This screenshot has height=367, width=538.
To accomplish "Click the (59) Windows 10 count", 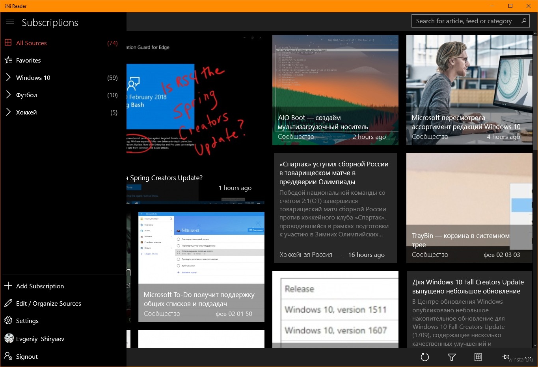I will (x=112, y=78).
